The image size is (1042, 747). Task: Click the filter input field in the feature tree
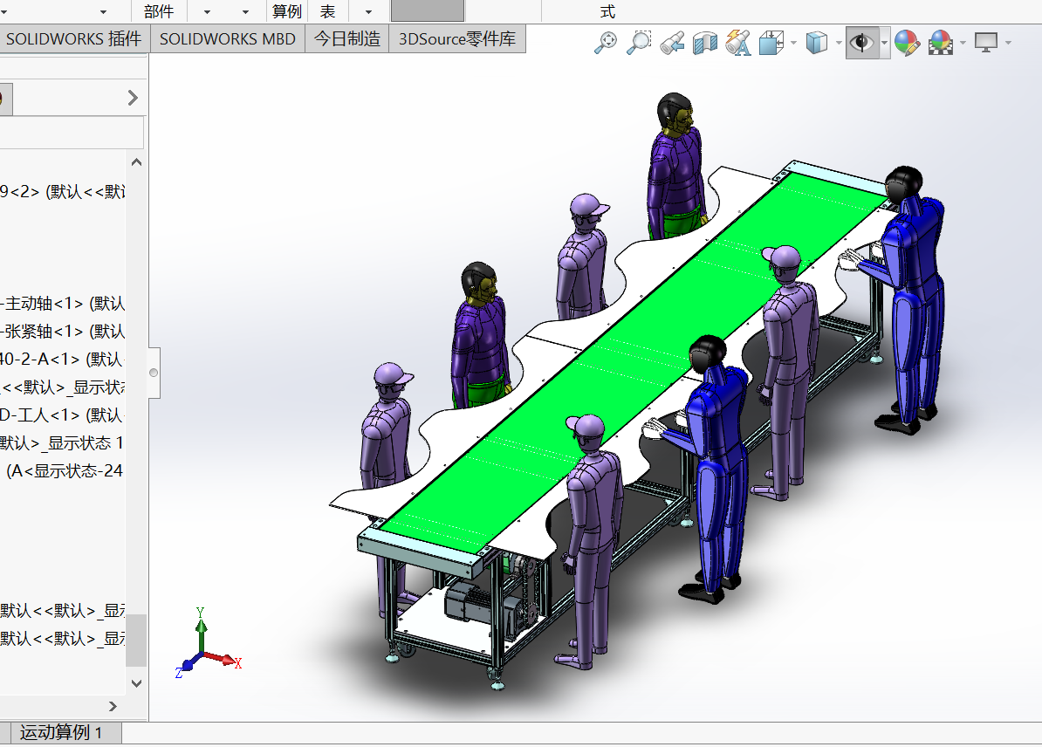point(72,133)
